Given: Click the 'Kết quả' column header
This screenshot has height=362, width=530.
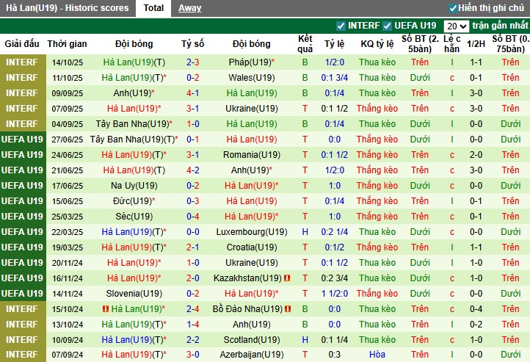Looking at the screenshot, I should click(305, 44).
